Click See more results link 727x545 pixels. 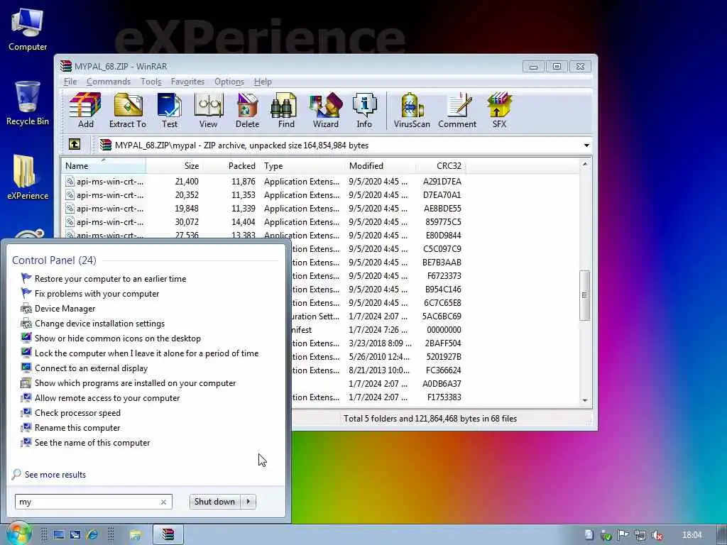[x=55, y=475]
